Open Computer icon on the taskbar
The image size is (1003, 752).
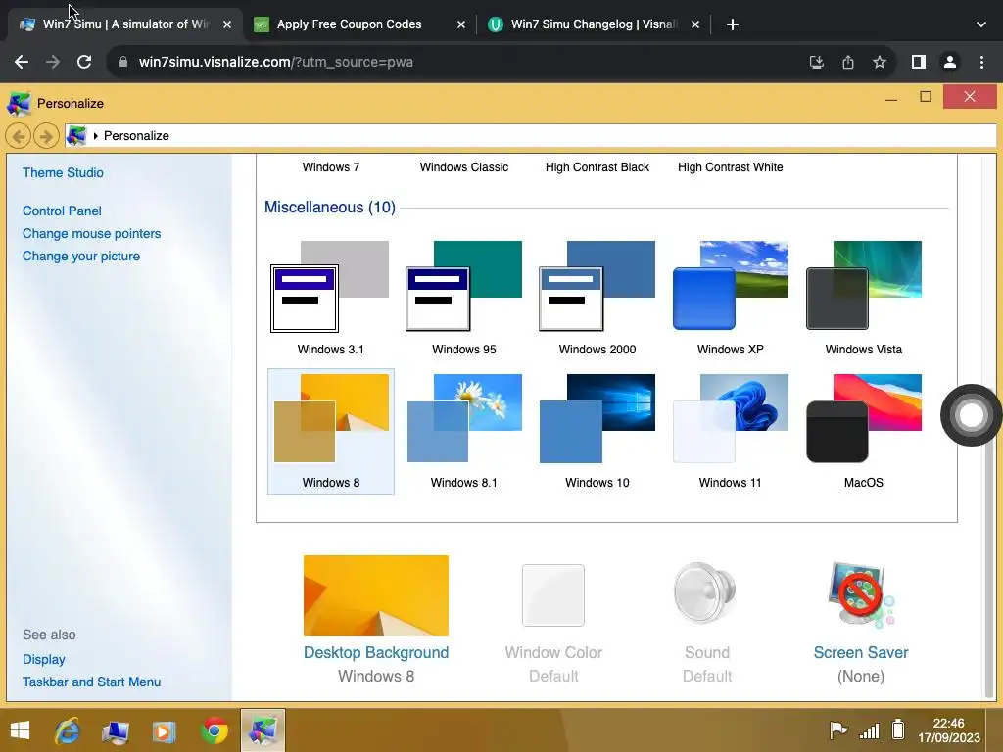coord(116,730)
